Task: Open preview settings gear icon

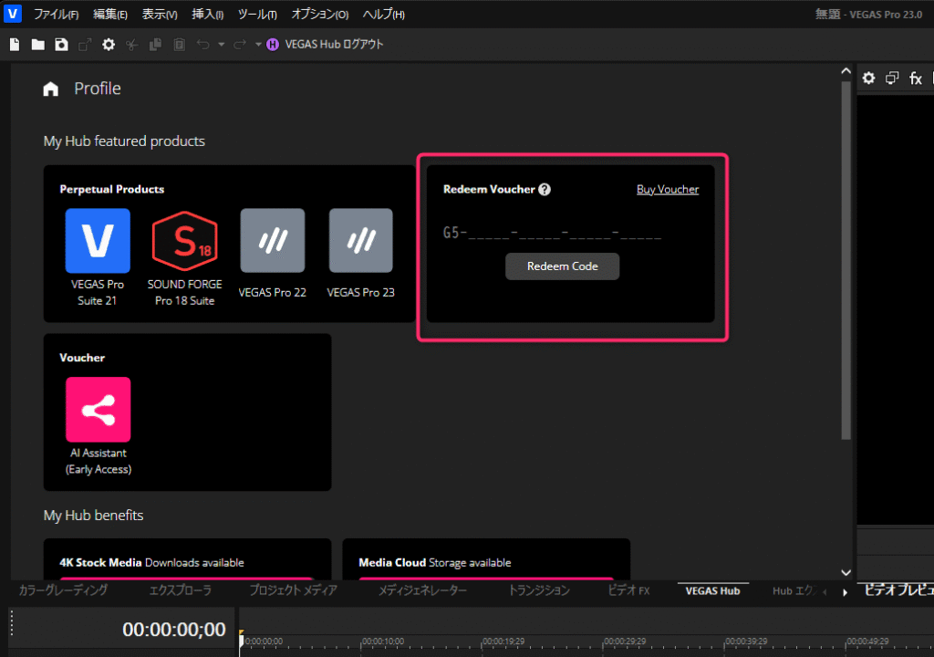Action: tap(868, 78)
